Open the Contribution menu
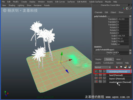This screenshot has height=100, width=133. tap(108, 63)
